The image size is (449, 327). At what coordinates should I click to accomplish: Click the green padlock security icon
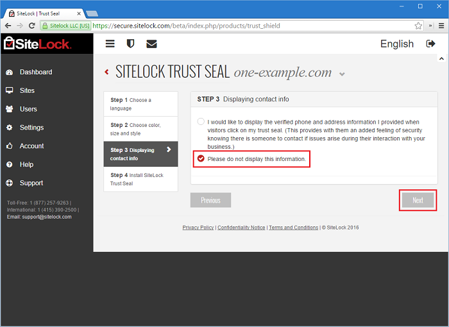tap(45, 26)
